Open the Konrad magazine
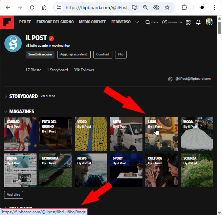222x215 pixels. click(x=20, y=134)
